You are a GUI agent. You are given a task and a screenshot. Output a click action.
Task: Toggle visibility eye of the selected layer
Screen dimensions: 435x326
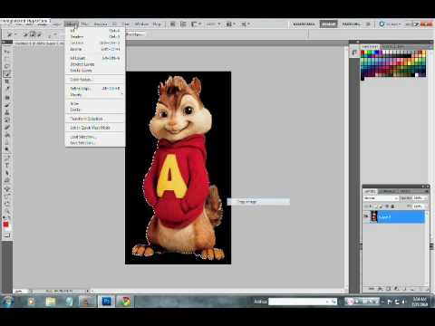point(366,216)
